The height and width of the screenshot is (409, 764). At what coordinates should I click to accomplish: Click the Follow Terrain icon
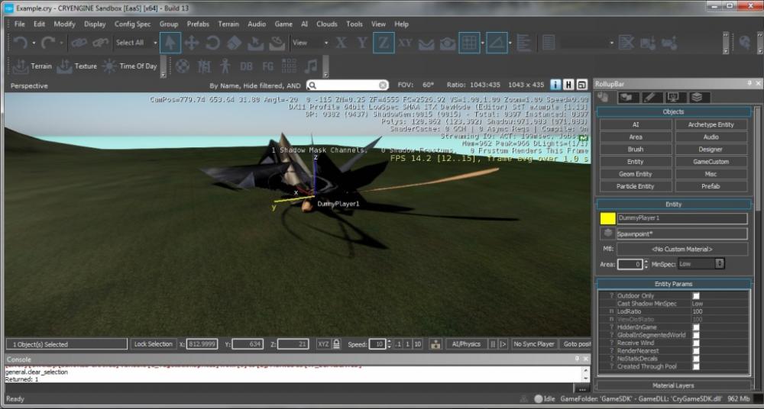tap(426, 43)
